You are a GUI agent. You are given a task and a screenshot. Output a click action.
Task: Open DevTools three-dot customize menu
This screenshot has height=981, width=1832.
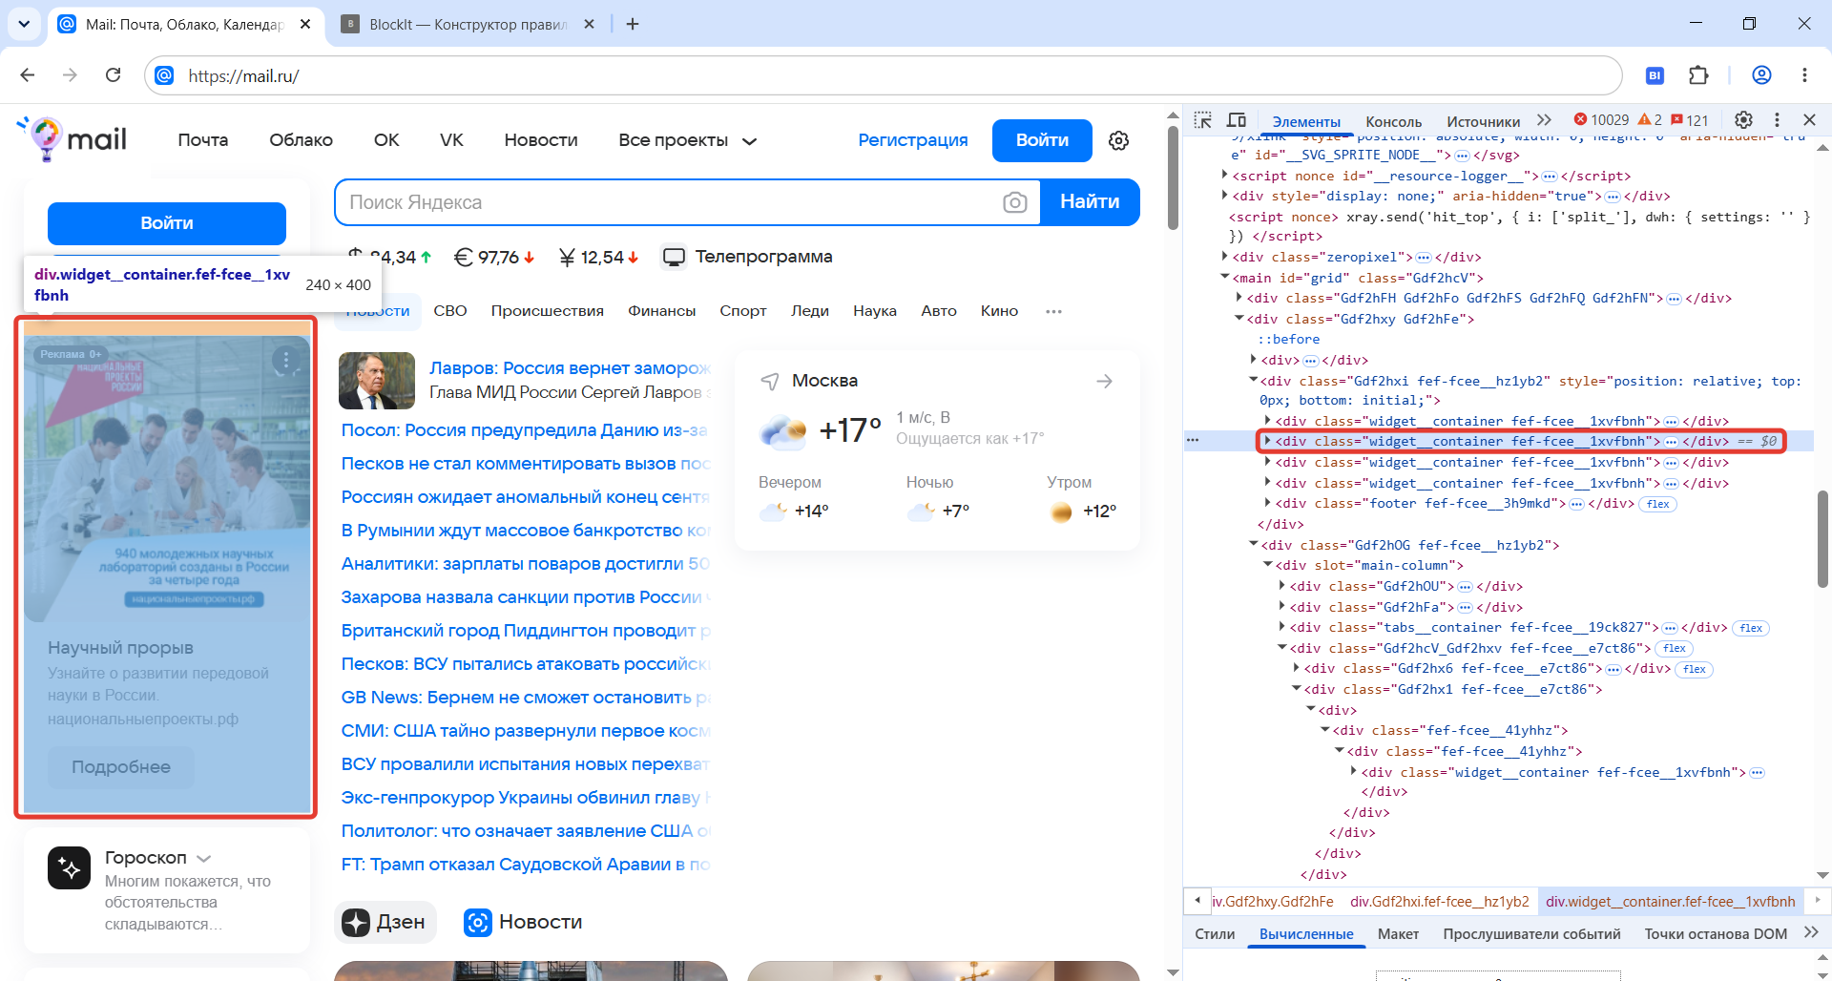tap(1777, 120)
